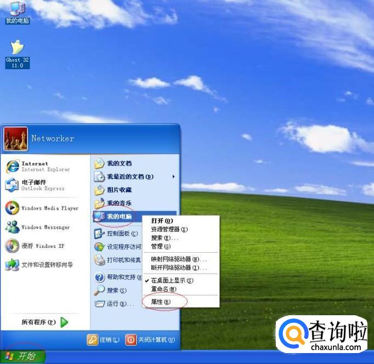
Task: Launch Windows Media Player
Action: [12, 208]
